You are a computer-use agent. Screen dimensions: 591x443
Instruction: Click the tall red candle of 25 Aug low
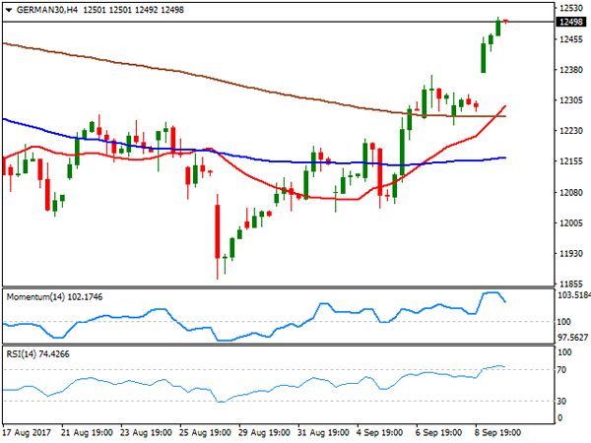[x=218, y=231]
